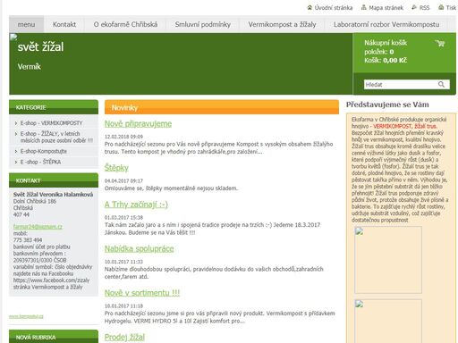Click the date 01.03.2017 15:38
This screenshot has height=343, width=458.
point(123,218)
